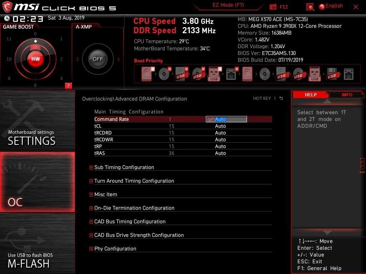Click the red question mark help icon

pos(68,86)
